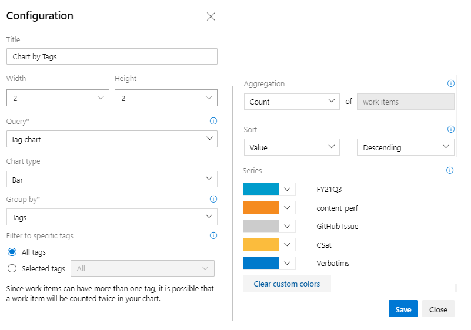Select the All tags radio button

pyautogui.click(x=12, y=252)
